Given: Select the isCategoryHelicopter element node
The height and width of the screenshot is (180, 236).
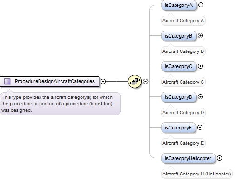Looking at the screenshot, I should coord(188,158).
